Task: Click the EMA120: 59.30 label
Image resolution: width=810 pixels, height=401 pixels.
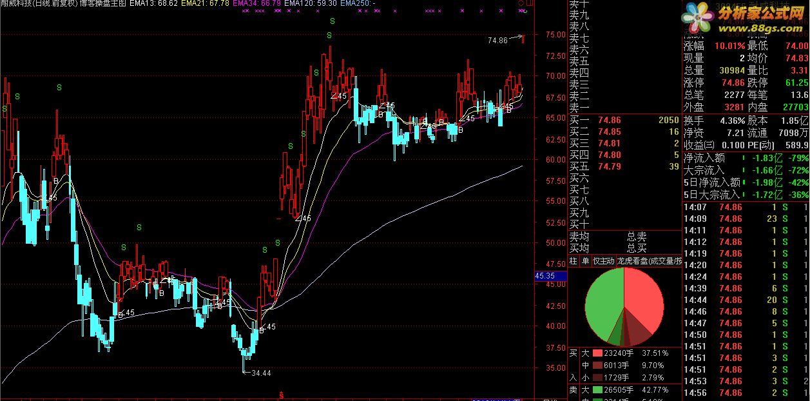Action: [311, 4]
